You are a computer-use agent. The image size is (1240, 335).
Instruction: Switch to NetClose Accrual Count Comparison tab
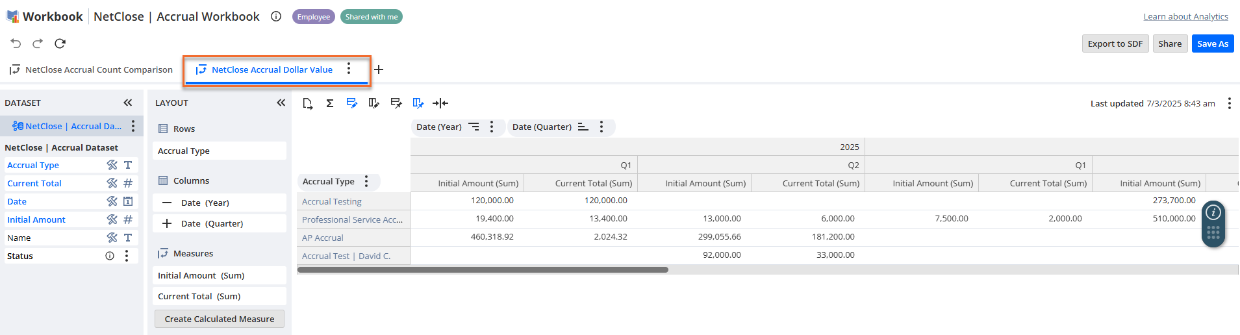(92, 69)
